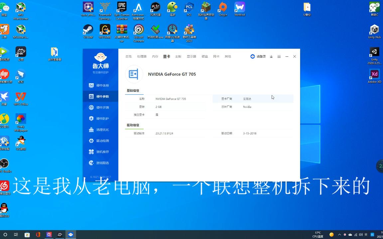
Task: Open the 网易UU加速器 desktop icon
Action: point(173,33)
